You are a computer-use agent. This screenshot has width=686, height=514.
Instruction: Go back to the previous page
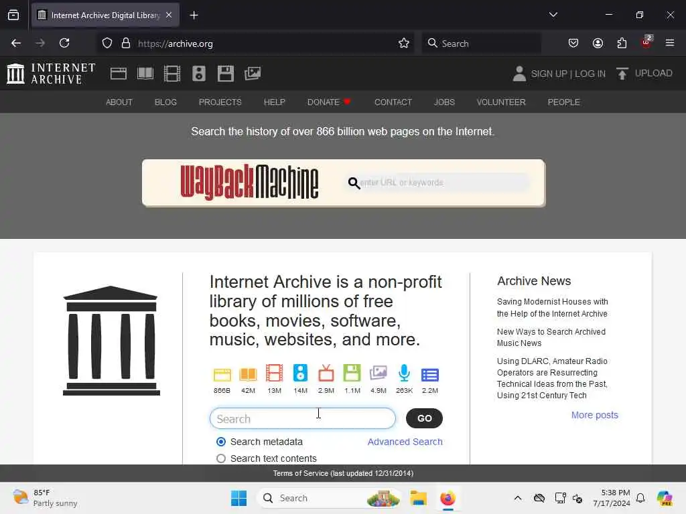[x=16, y=43]
